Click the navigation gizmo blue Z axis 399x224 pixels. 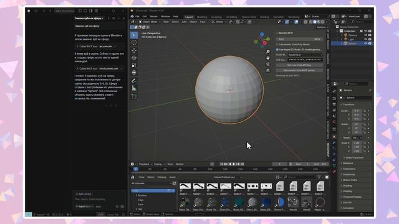coord(262,34)
